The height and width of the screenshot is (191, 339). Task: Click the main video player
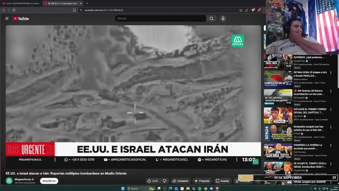point(133,97)
